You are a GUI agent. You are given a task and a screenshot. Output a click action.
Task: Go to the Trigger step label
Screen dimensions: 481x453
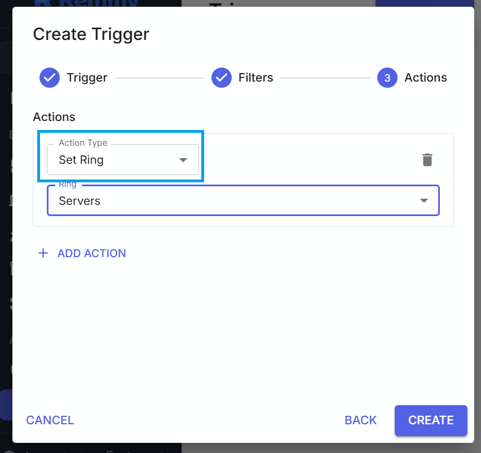tap(87, 78)
